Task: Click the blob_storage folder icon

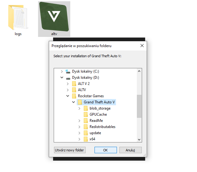Action: click(x=86, y=108)
